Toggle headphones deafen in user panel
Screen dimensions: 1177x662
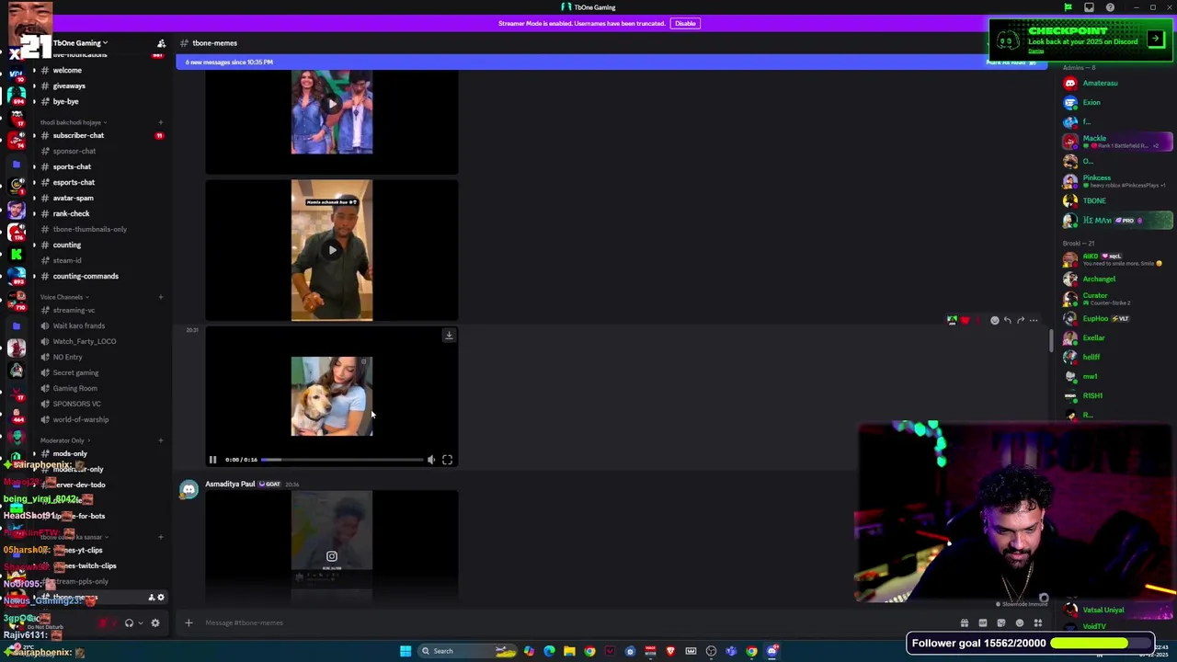129,623
